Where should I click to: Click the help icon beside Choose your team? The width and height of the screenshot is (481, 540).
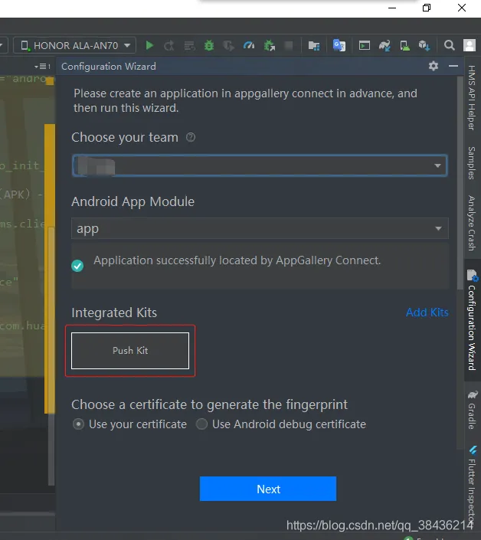(191, 137)
